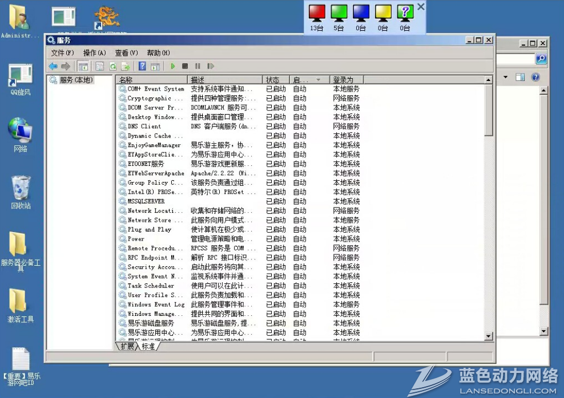564x398 pixels.
Task: Switch to the 扩展 tab
Action: 127,346
